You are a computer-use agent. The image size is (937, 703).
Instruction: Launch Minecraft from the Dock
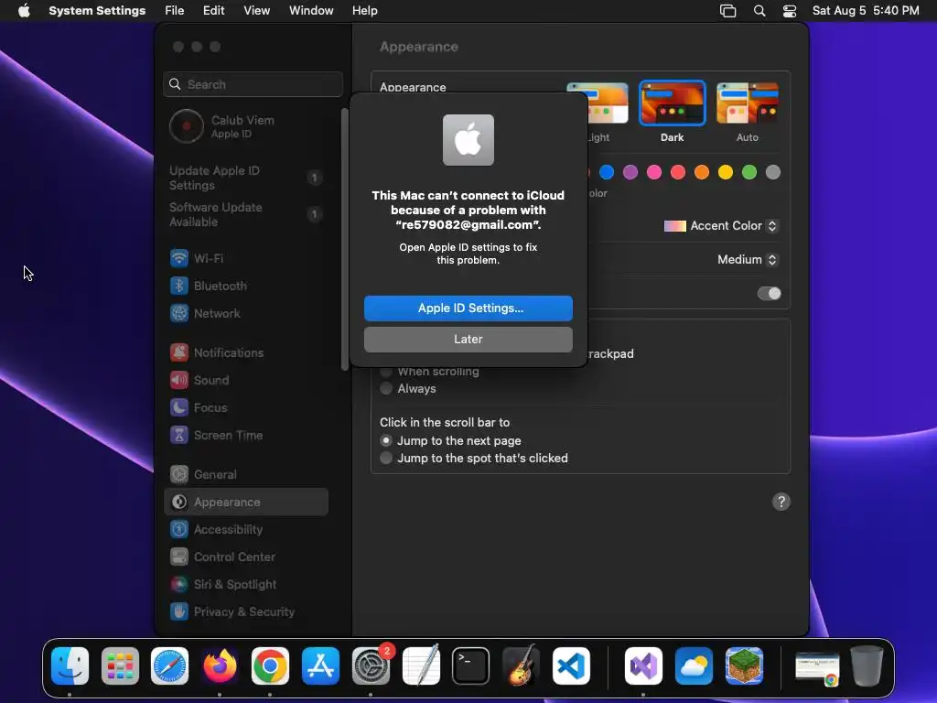(744, 665)
